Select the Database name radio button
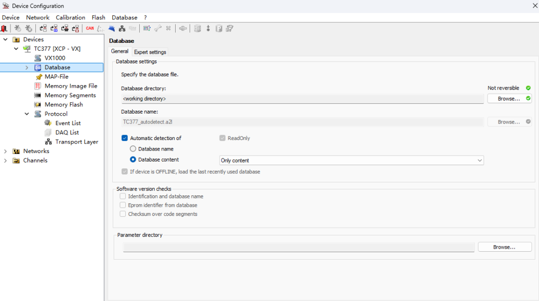The width and height of the screenshot is (539, 301). [x=133, y=149]
